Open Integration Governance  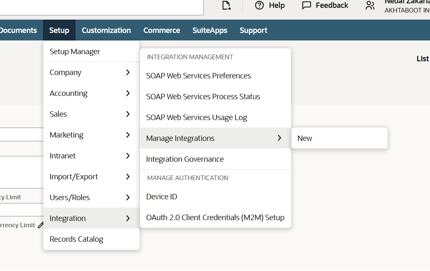coord(215,159)
